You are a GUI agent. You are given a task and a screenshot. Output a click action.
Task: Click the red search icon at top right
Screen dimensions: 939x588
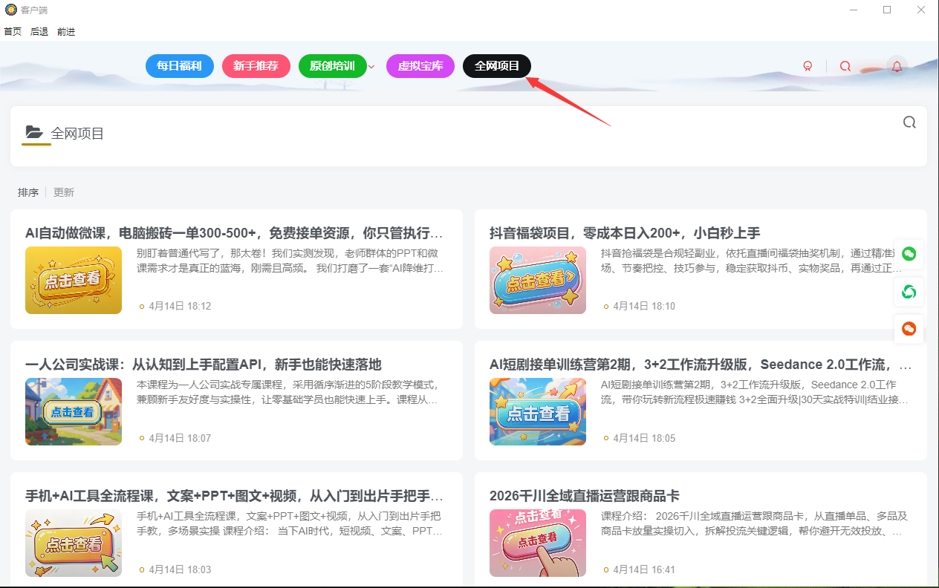pyautogui.click(x=845, y=66)
